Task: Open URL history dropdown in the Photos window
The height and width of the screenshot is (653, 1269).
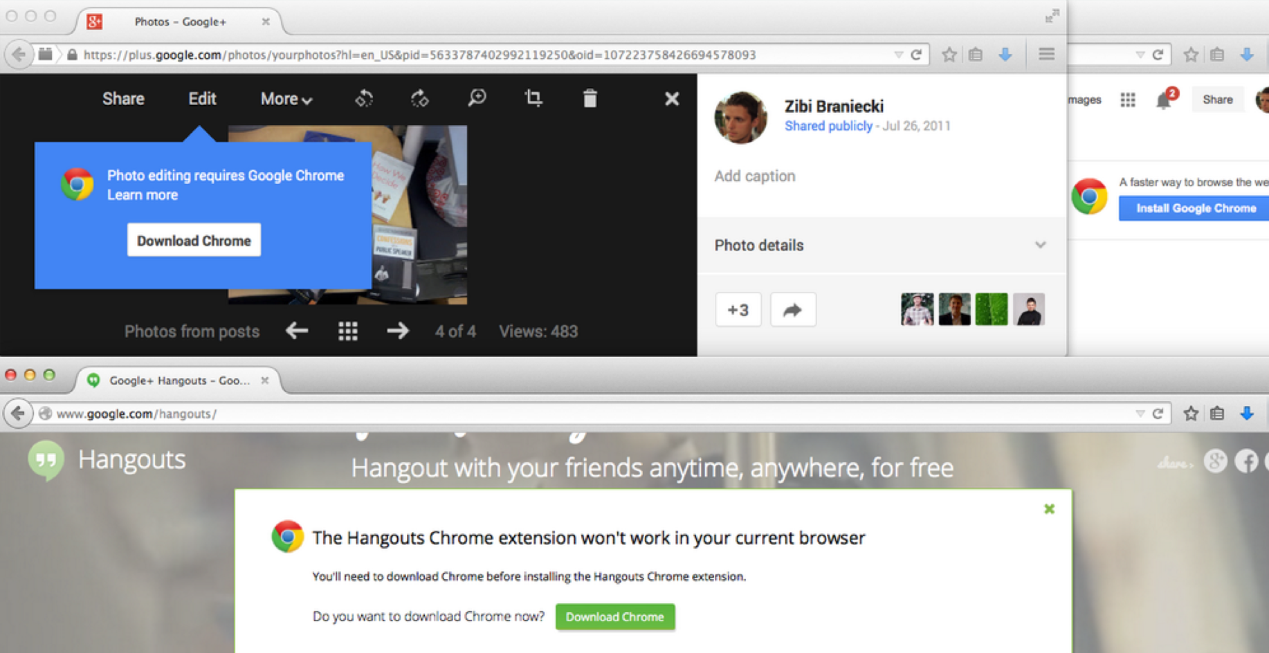Action: click(x=898, y=55)
